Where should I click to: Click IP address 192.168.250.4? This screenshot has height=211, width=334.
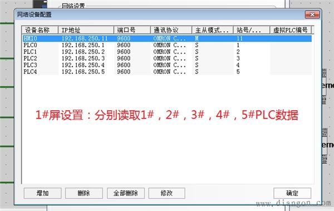[83, 65]
